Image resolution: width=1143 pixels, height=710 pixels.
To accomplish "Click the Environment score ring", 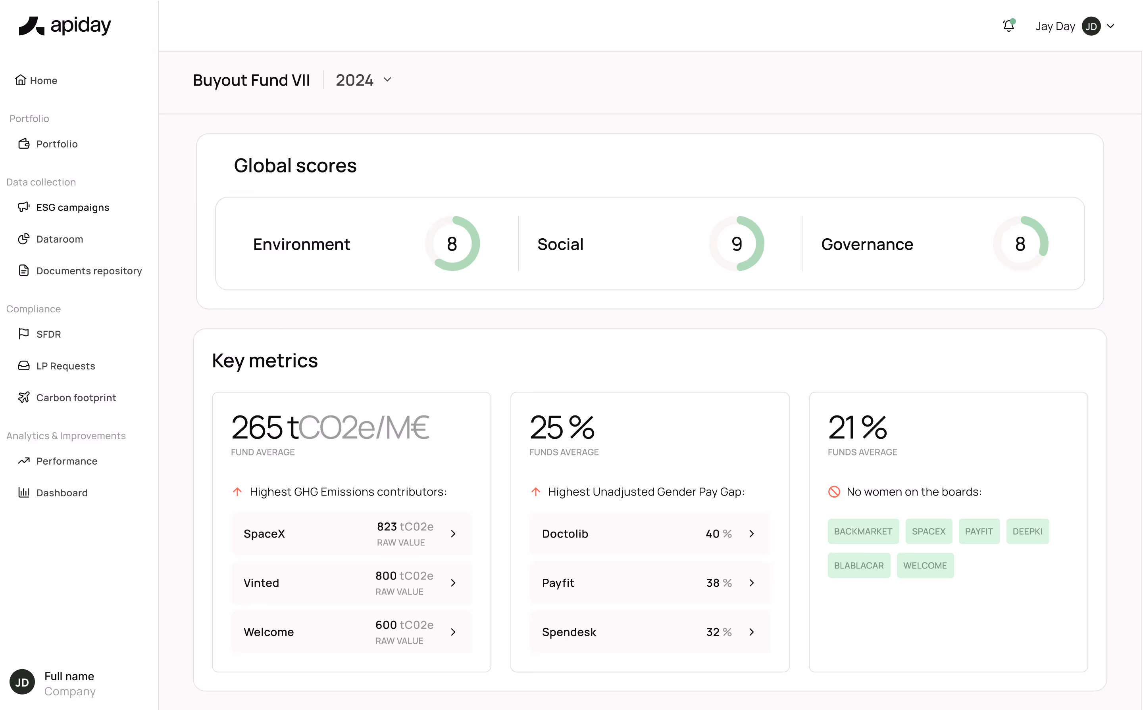I will [452, 243].
